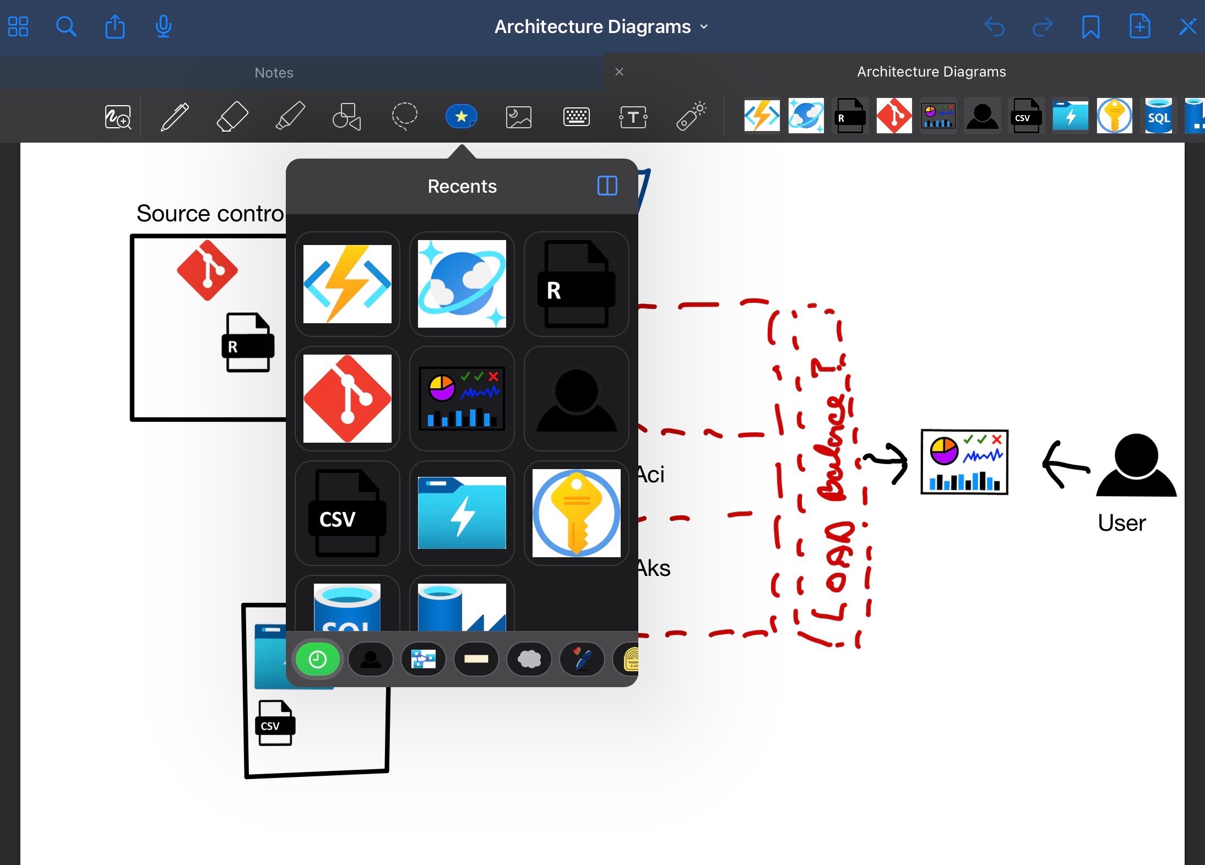1205x865 pixels.
Task: Select the user silhouette element category
Action: tap(371, 659)
